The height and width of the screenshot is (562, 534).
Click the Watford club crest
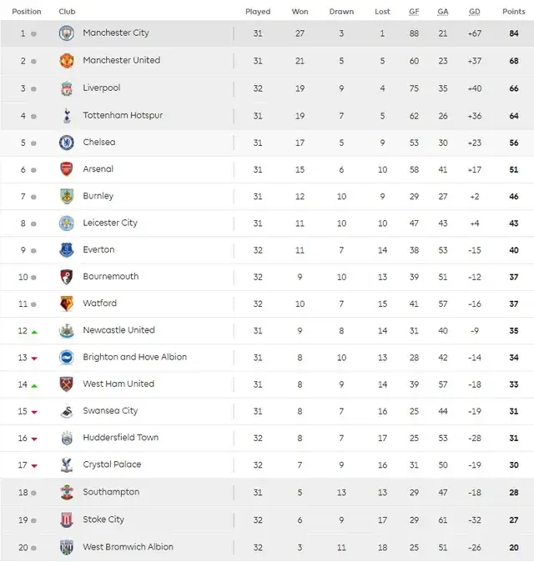67,304
